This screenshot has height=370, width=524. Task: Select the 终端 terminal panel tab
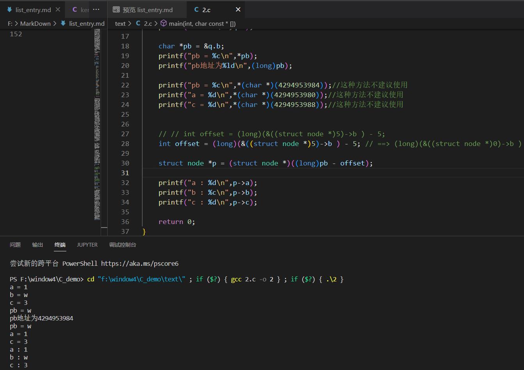[60, 245]
